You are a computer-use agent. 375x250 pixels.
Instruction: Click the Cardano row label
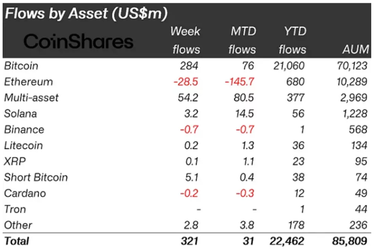tap(22, 193)
